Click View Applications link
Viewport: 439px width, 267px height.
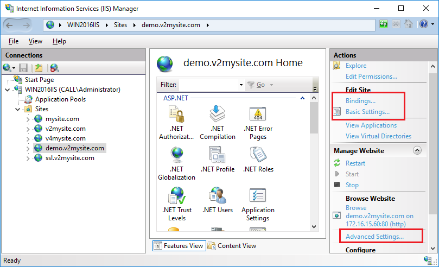tap(371, 125)
